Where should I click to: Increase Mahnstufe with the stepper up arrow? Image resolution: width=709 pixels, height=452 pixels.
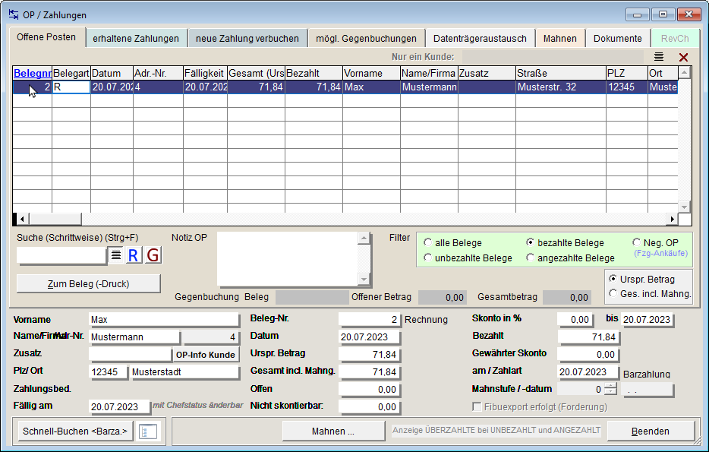pos(610,386)
